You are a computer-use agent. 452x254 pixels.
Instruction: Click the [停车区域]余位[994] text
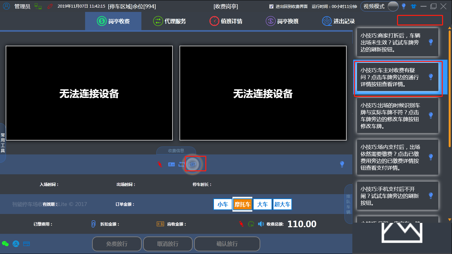pyautogui.click(x=132, y=6)
